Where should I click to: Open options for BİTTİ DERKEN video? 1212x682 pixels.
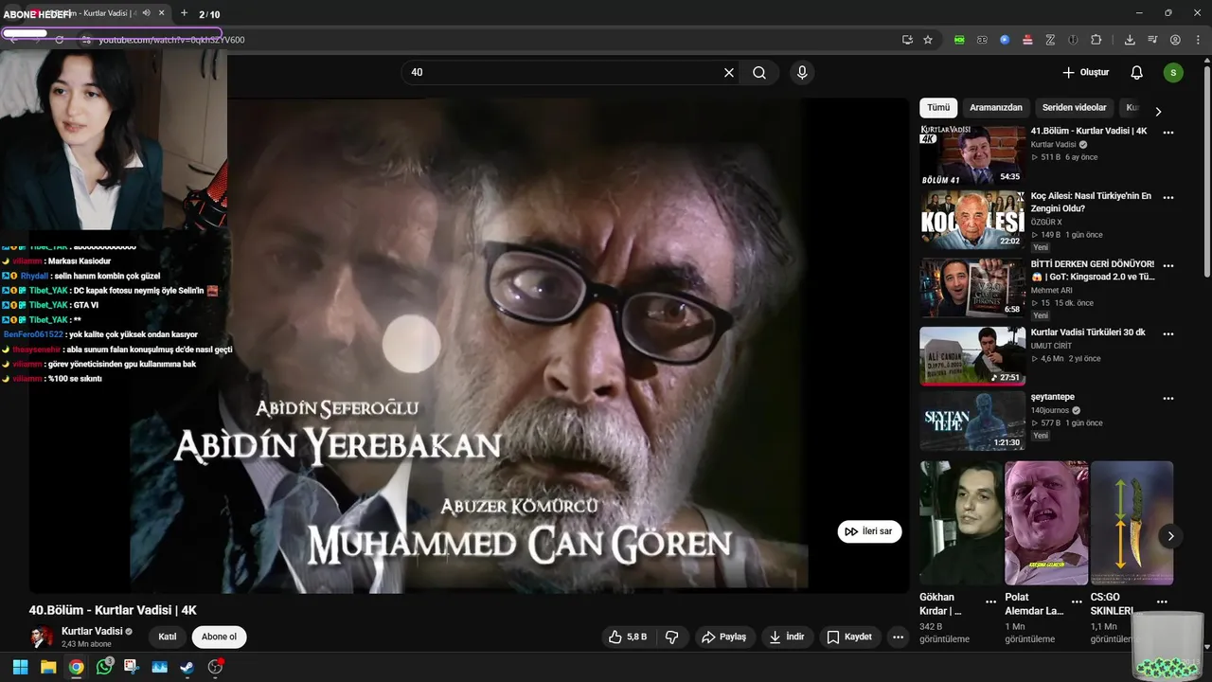[1168, 266]
